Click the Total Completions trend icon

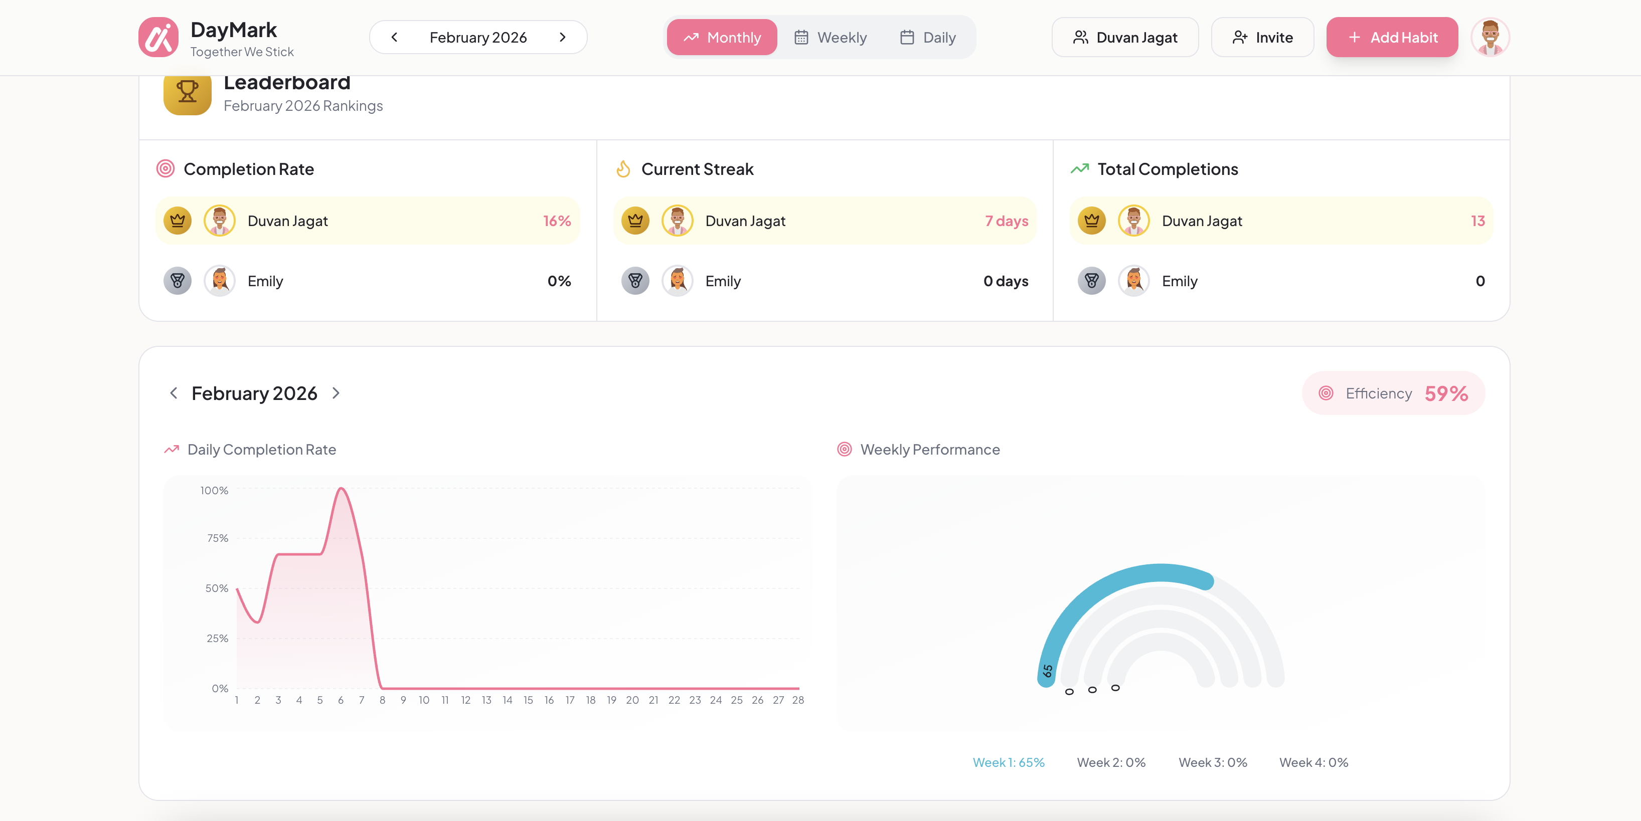point(1079,168)
